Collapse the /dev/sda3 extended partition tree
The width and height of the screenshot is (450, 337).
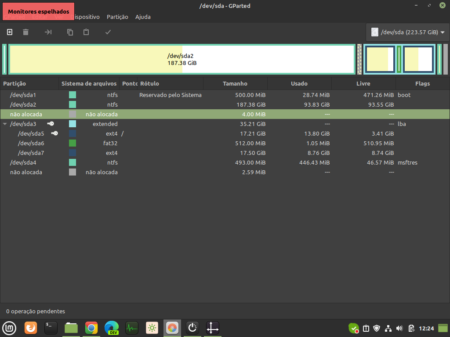[x=5, y=124]
